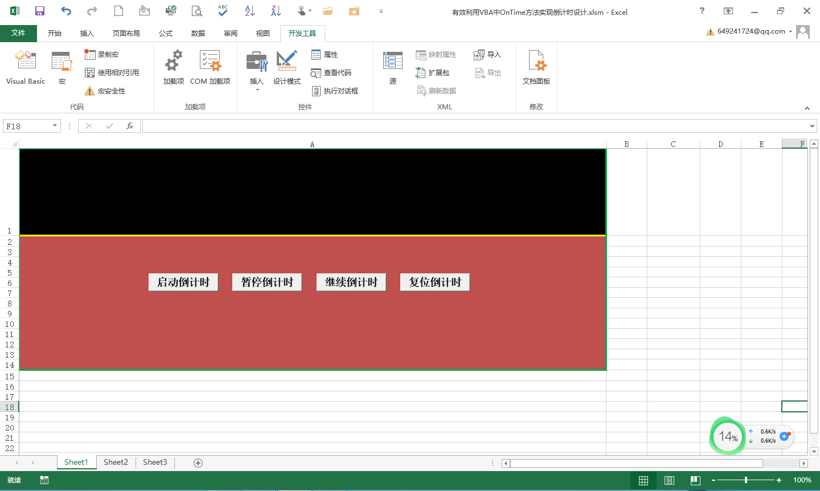The width and height of the screenshot is (820, 491).
Task: Click the 继续倒计时 resume countdown button
Action: coord(351,282)
